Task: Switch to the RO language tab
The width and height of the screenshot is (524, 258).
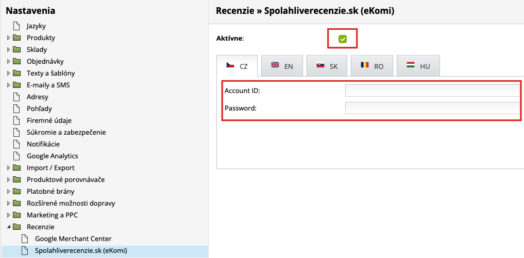Action: point(371,66)
